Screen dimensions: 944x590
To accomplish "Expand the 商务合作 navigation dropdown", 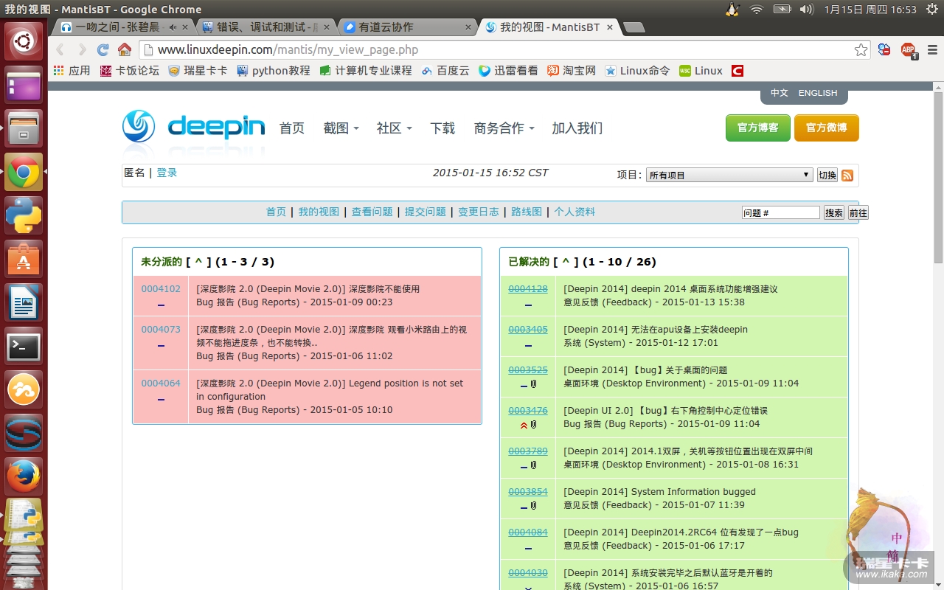I will point(504,128).
